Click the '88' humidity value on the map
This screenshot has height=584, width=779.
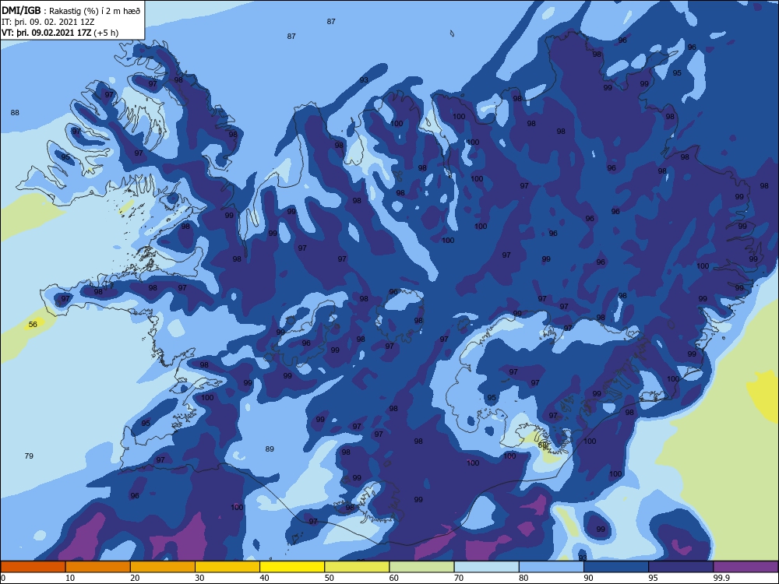coord(15,113)
